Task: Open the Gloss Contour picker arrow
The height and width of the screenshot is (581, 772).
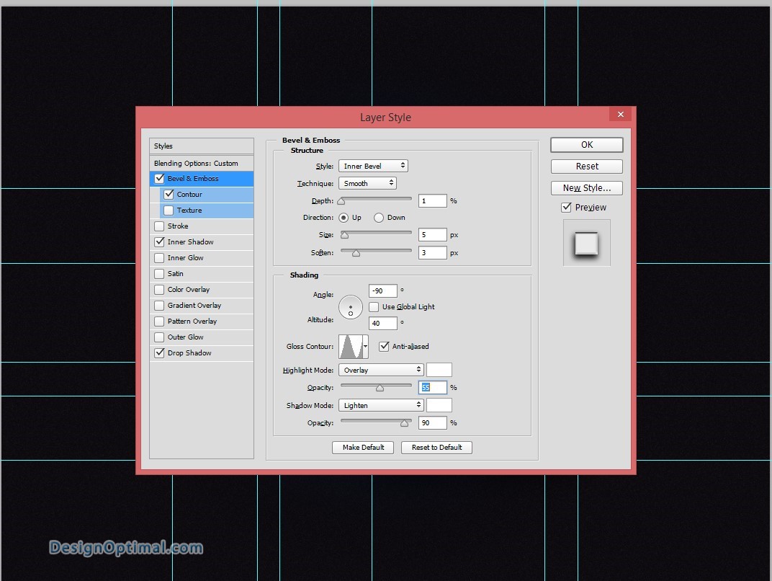Action: coord(365,347)
